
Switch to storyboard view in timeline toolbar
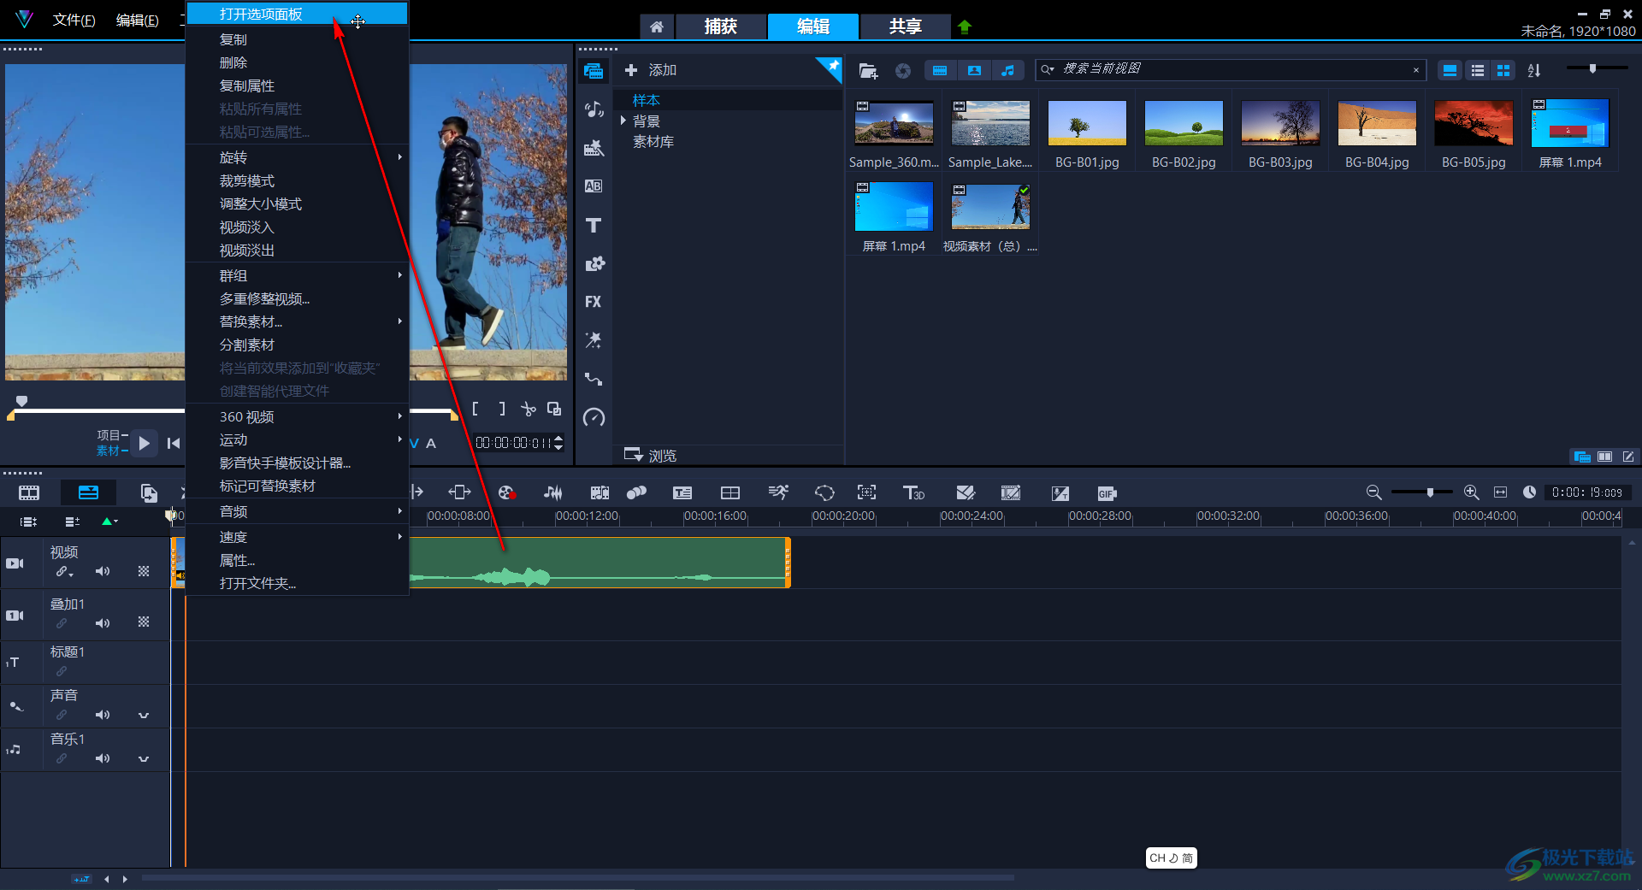(29, 492)
